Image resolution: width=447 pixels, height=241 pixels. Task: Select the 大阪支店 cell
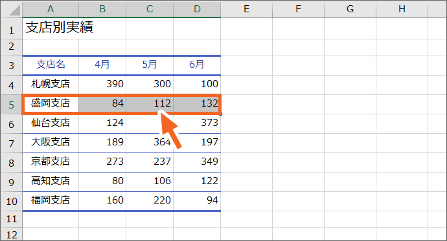[x=51, y=143]
